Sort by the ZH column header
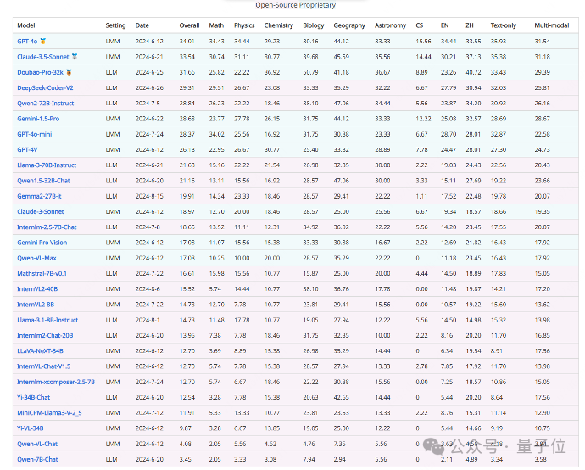The image size is (585, 470). pos(470,25)
